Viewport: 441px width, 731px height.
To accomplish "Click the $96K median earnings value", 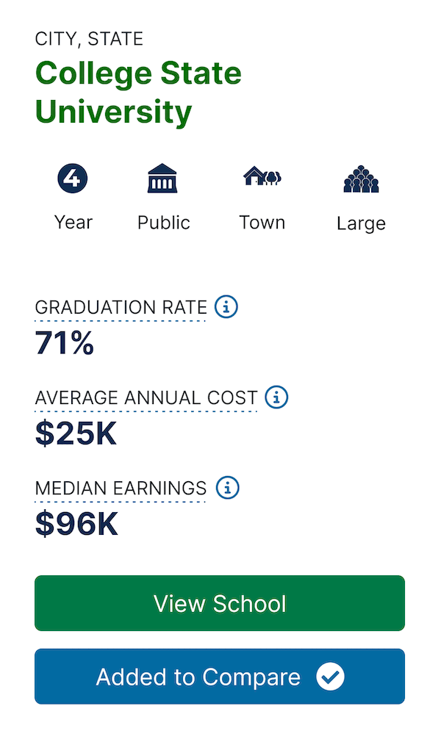I will [x=76, y=524].
